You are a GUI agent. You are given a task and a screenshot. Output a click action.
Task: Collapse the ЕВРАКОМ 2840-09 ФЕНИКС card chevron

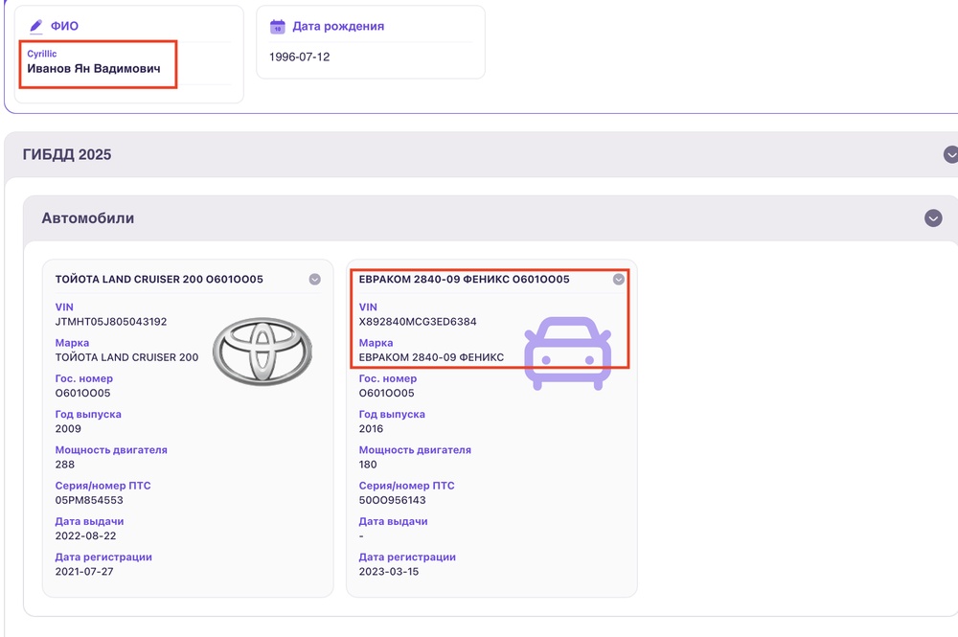click(619, 280)
